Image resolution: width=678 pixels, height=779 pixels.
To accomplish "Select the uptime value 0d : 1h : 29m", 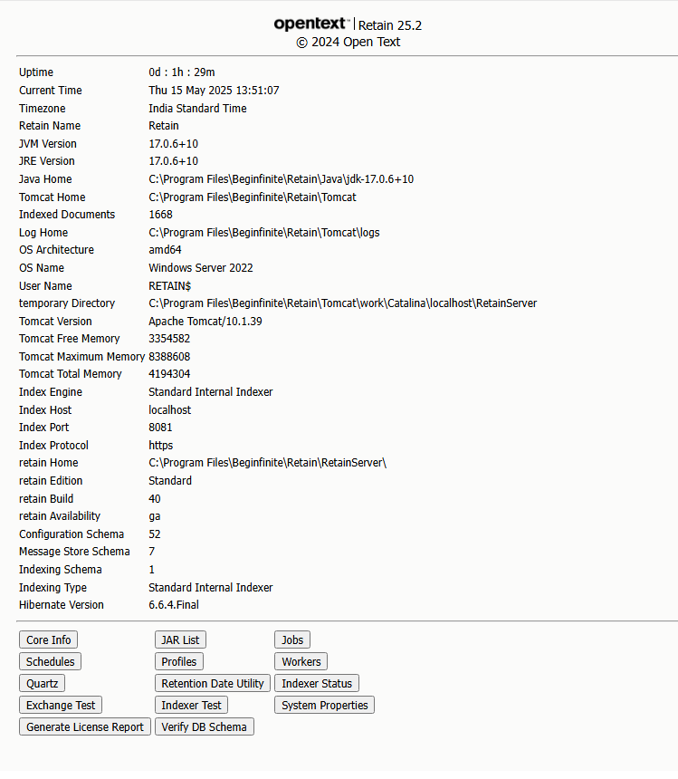I will 182,72.
